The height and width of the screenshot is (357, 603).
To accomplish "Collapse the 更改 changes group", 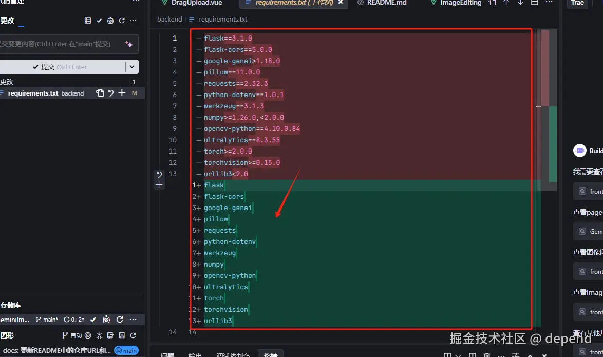I will pos(7,82).
